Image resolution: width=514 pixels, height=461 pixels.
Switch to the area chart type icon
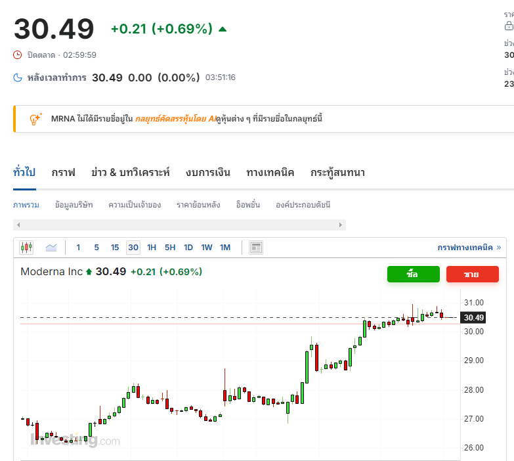51,248
